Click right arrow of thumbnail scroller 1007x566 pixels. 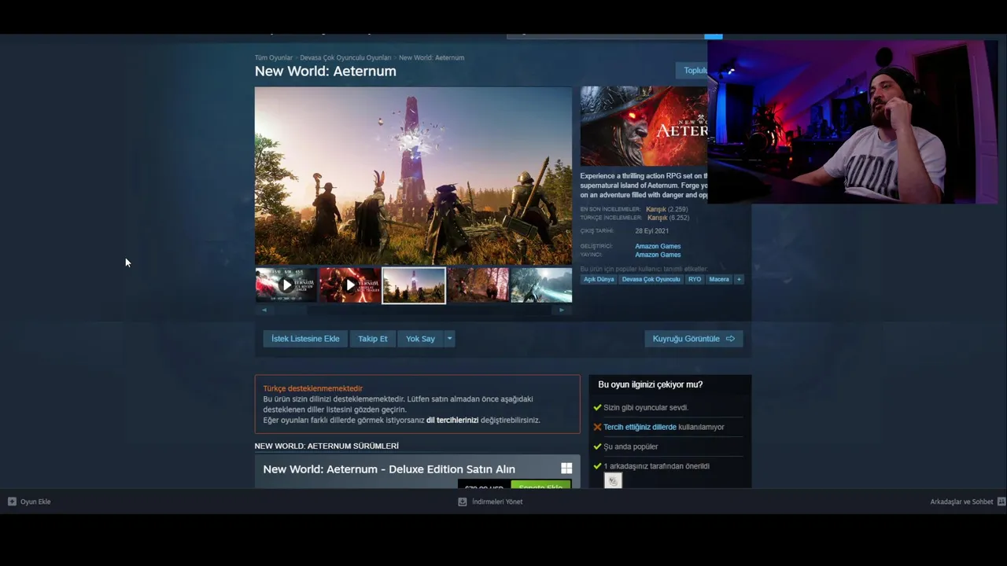(x=562, y=310)
